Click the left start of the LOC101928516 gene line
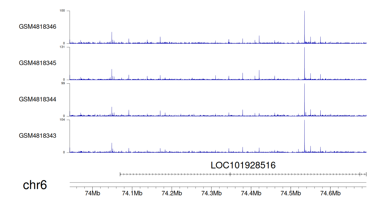 point(120,174)
